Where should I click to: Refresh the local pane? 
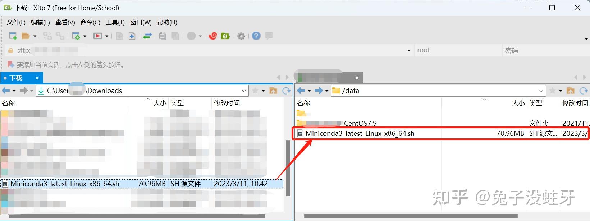coord(286,91)
